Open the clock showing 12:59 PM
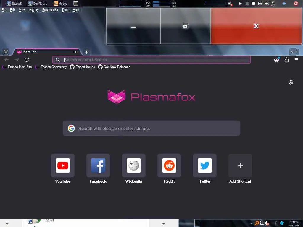Viewport: 303px width, 227px height. point(294,224)
